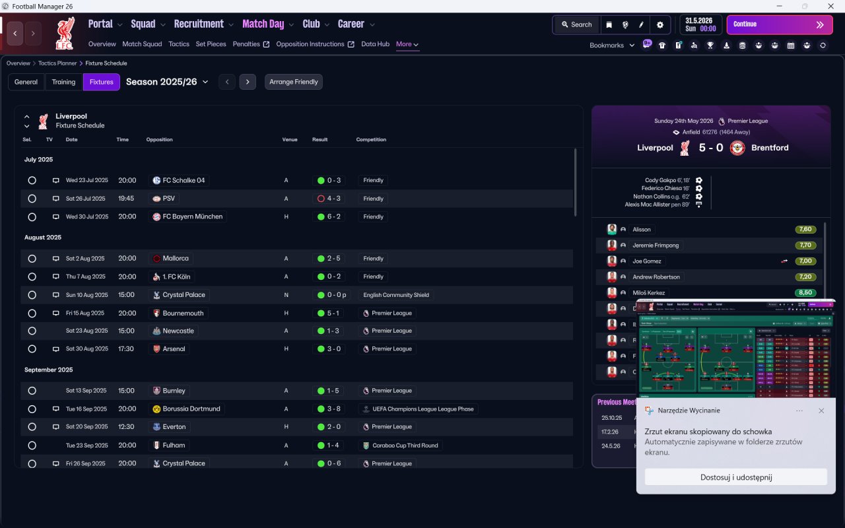Viewport: 845px width, 528px height.
Task: Switch to the Training tab
Action: 63,82
